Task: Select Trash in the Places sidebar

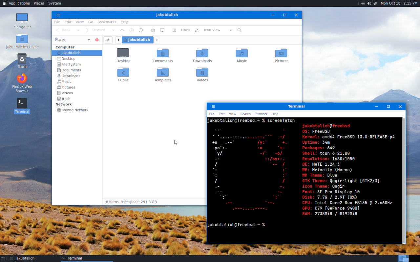Action: tap(77, 99)
